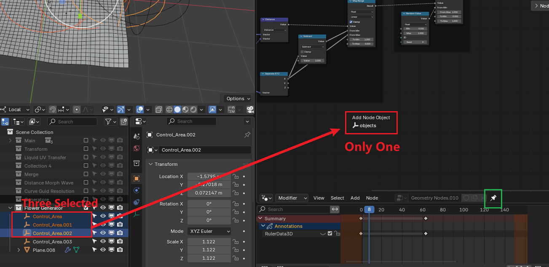
Task: Expand the Plane.008 object in outliner
Action: [19, 250]
